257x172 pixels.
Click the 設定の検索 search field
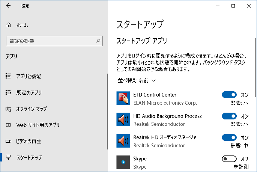pos(51,41)
